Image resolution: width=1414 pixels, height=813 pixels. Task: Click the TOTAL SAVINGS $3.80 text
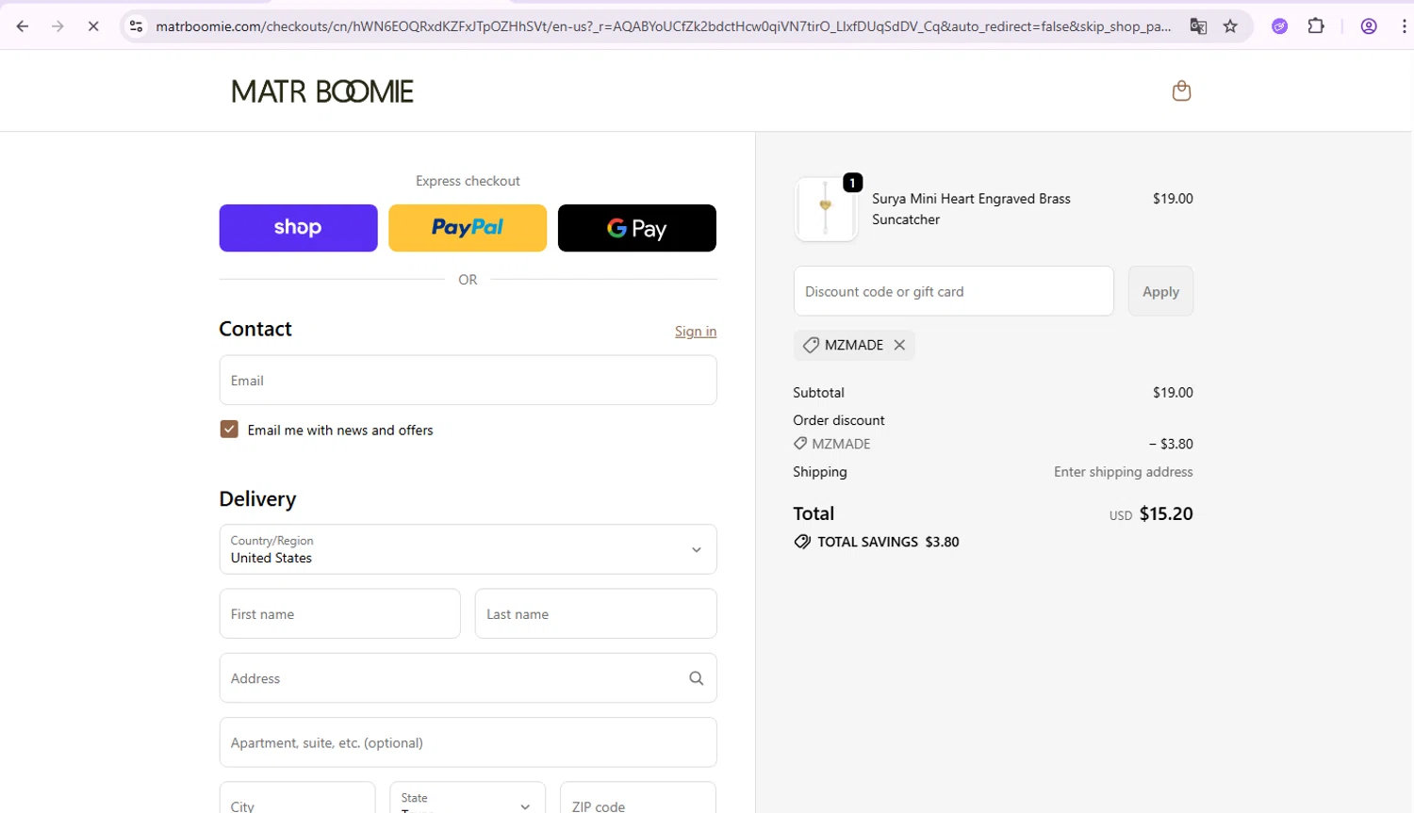click(888, 542)
